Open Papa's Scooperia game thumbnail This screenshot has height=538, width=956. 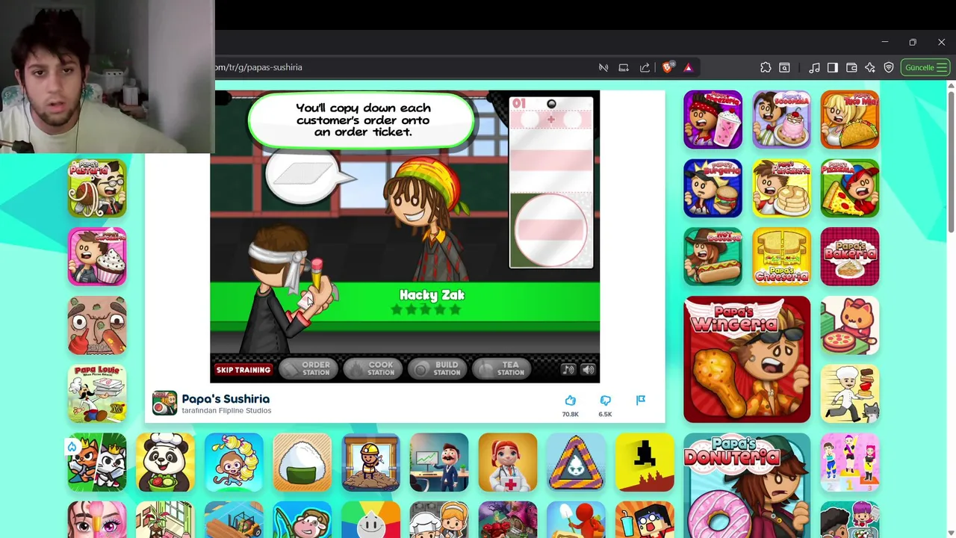coord(781,120)
